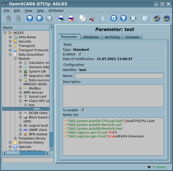This screenshot has height=171, width=173.
Task: Navigate forward with the right arrow icon
Action: tap(49, 18)
